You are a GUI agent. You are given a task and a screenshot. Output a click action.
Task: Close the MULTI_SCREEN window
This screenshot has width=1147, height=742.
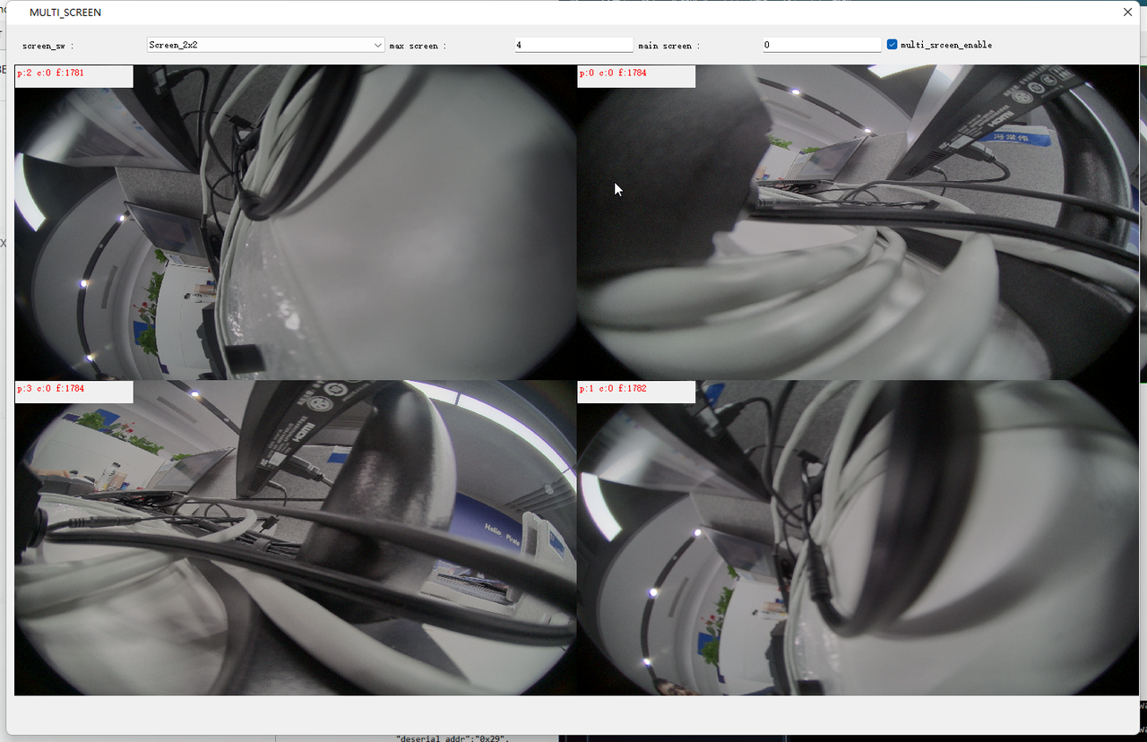click(x=1127, y=13)
